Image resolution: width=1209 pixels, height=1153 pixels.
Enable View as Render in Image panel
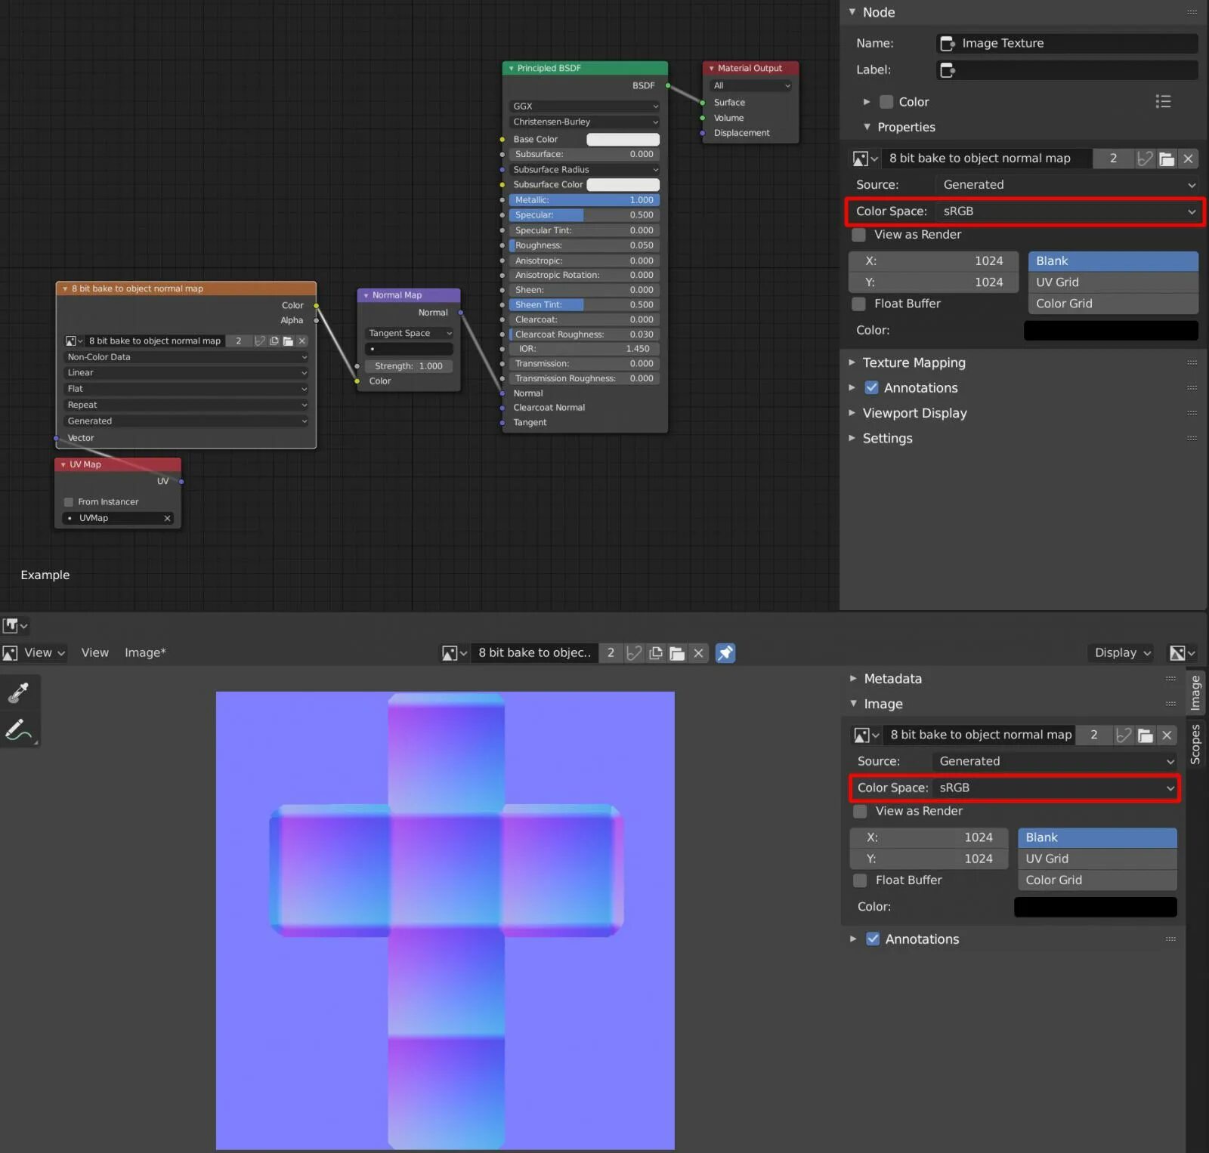tap(860, 812)
